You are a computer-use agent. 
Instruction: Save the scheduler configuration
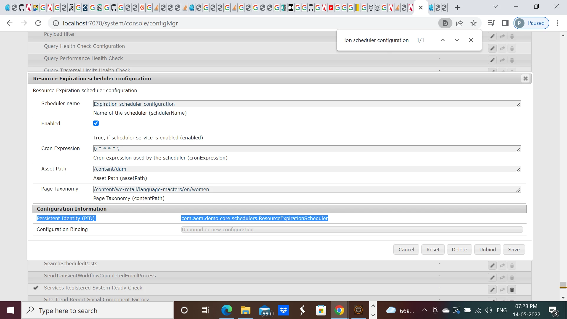click(x=514, y=250)
